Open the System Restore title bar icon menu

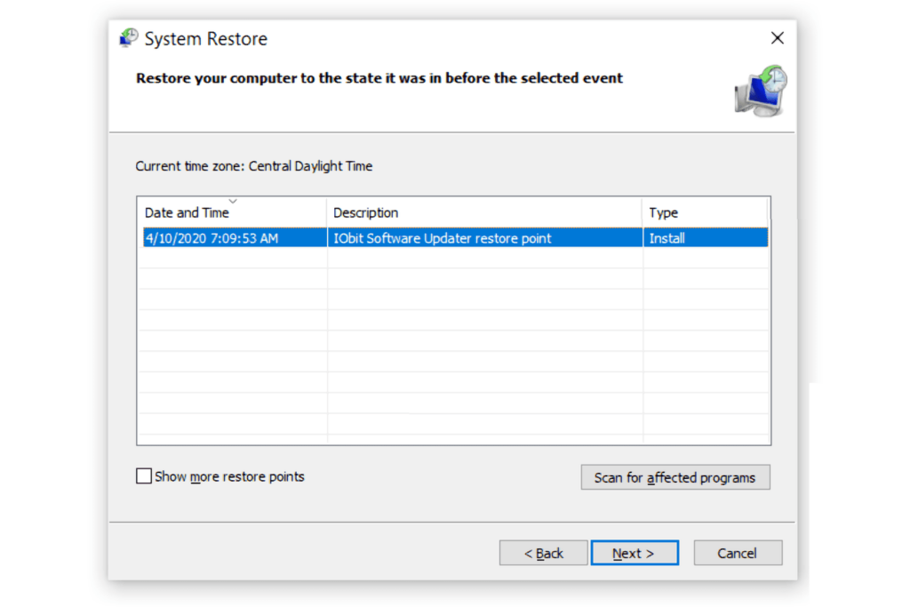pos(128,38)
